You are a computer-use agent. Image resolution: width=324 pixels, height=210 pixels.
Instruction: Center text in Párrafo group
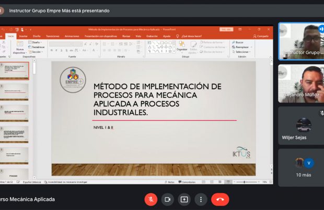pyautogui.click(x=110, y=50)
